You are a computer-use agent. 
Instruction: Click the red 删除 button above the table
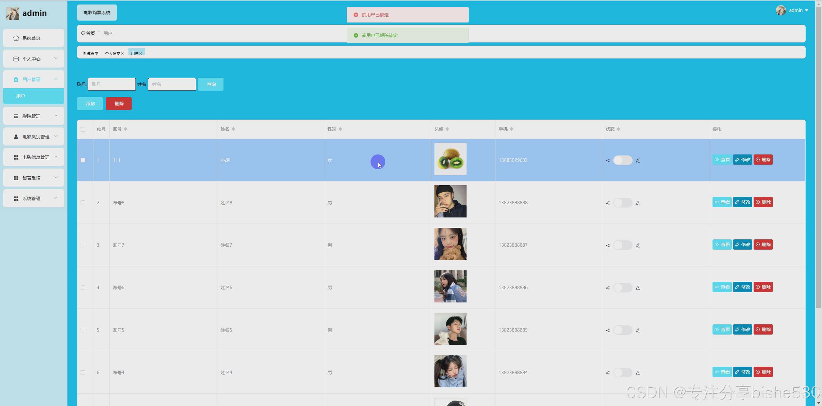point(119,103)
